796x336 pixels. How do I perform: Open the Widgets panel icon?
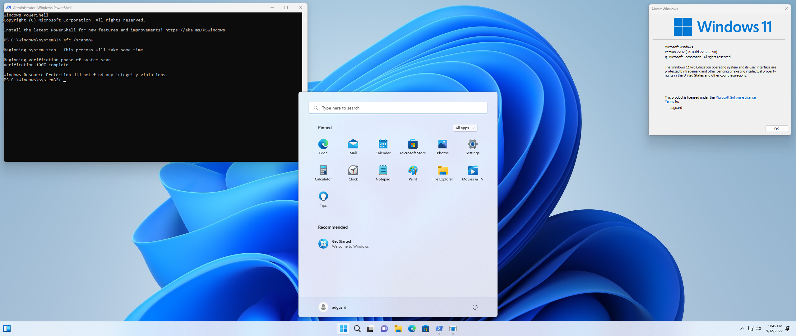7,329
